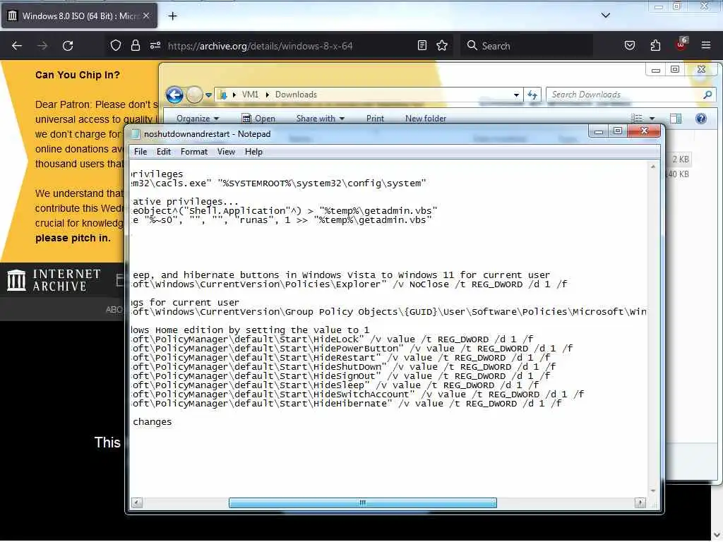Click the getadmin.vbs runas line
The width and height of the screenshot is (723, 542).
281,220
